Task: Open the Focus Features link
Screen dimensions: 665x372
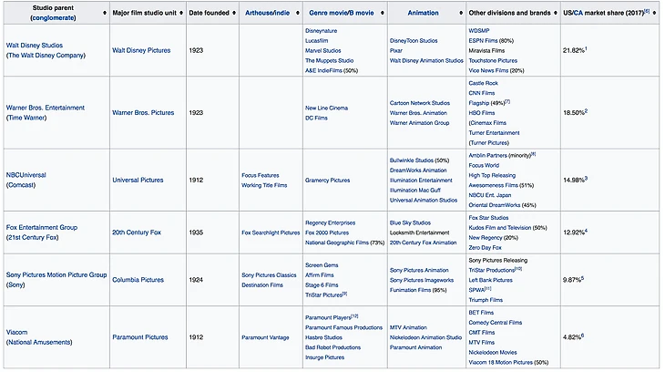Action: [x=260, y=175]
